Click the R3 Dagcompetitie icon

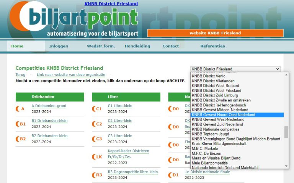[97, 175]
